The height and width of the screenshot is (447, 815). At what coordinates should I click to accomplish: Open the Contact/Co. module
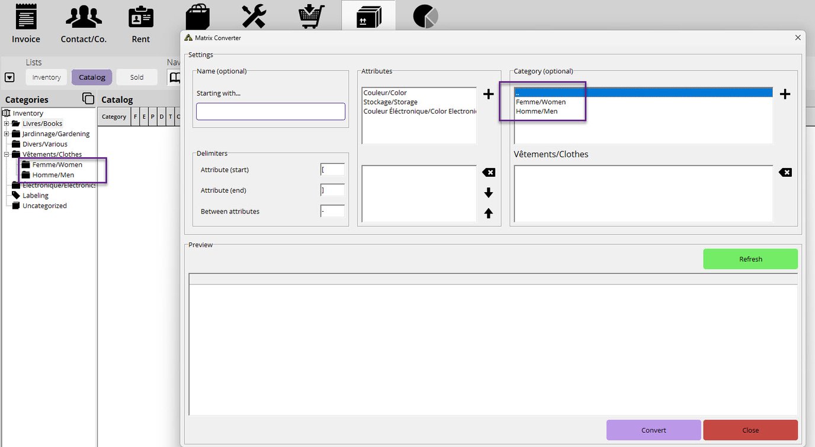coord(83,22)
